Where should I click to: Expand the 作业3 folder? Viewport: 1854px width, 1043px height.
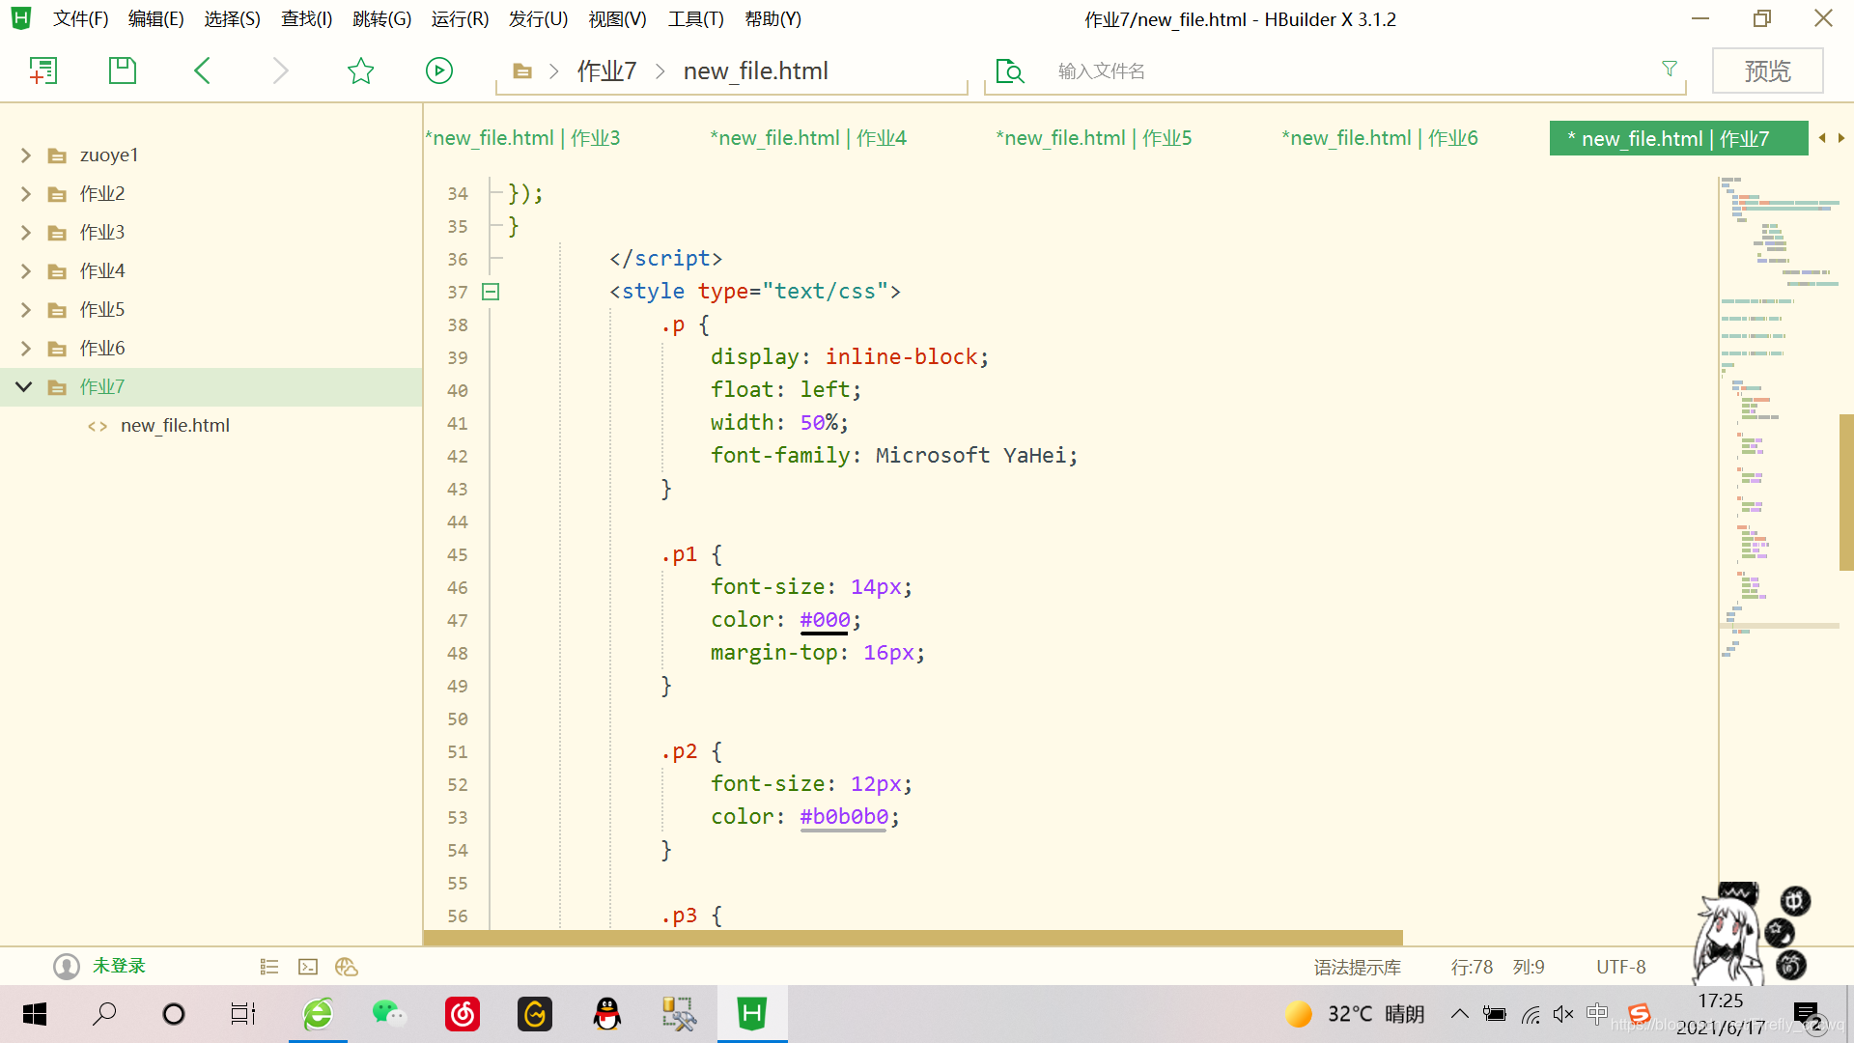click(26, 233)
